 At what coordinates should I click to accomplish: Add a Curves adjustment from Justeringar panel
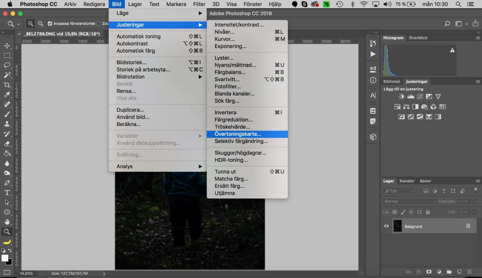[420, 97]
